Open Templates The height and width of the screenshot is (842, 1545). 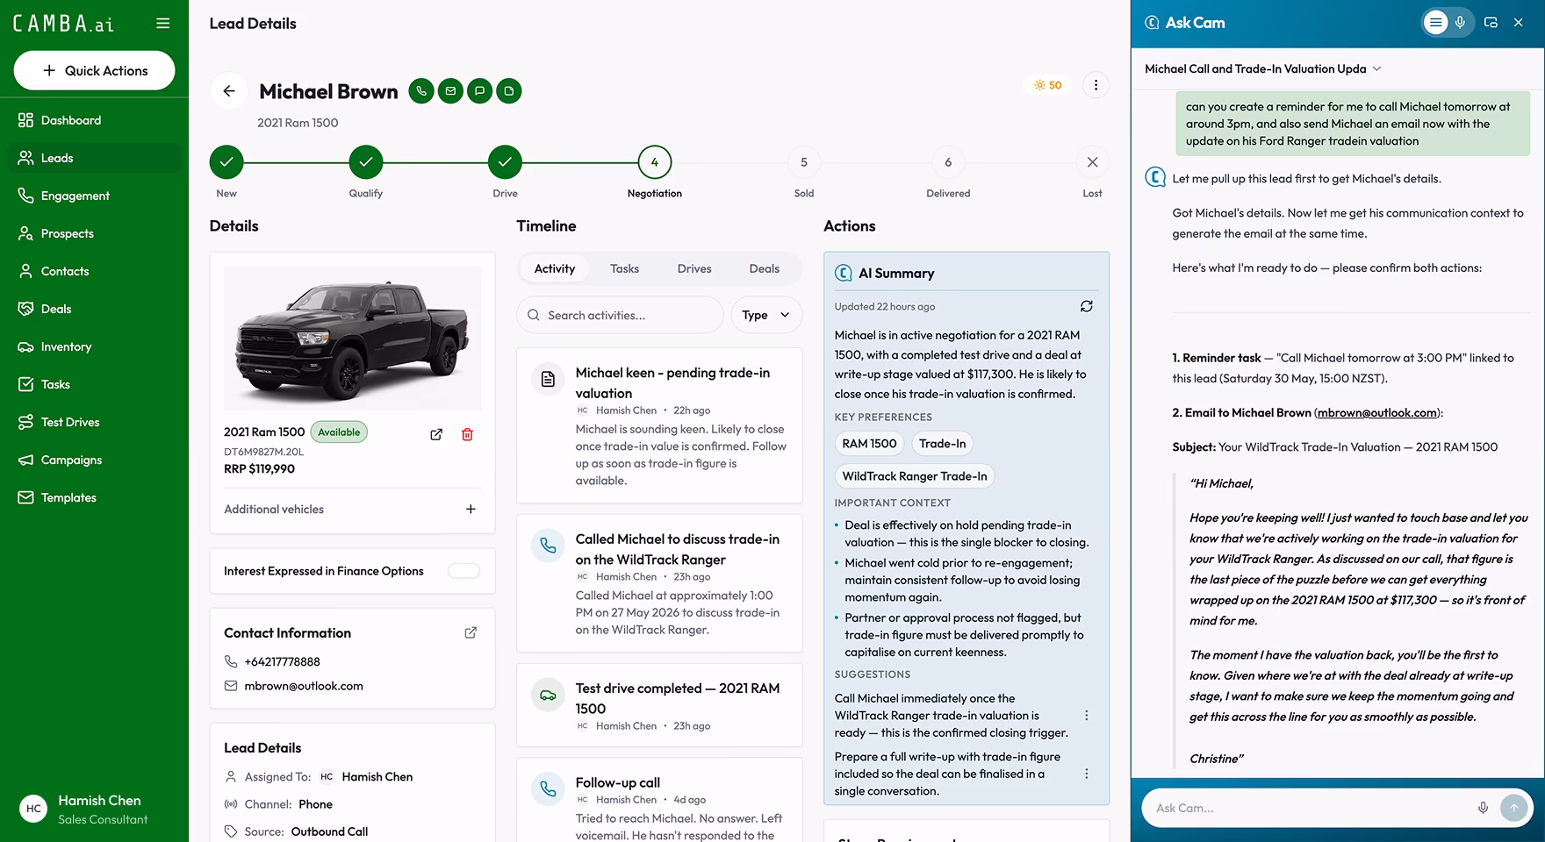94,497
